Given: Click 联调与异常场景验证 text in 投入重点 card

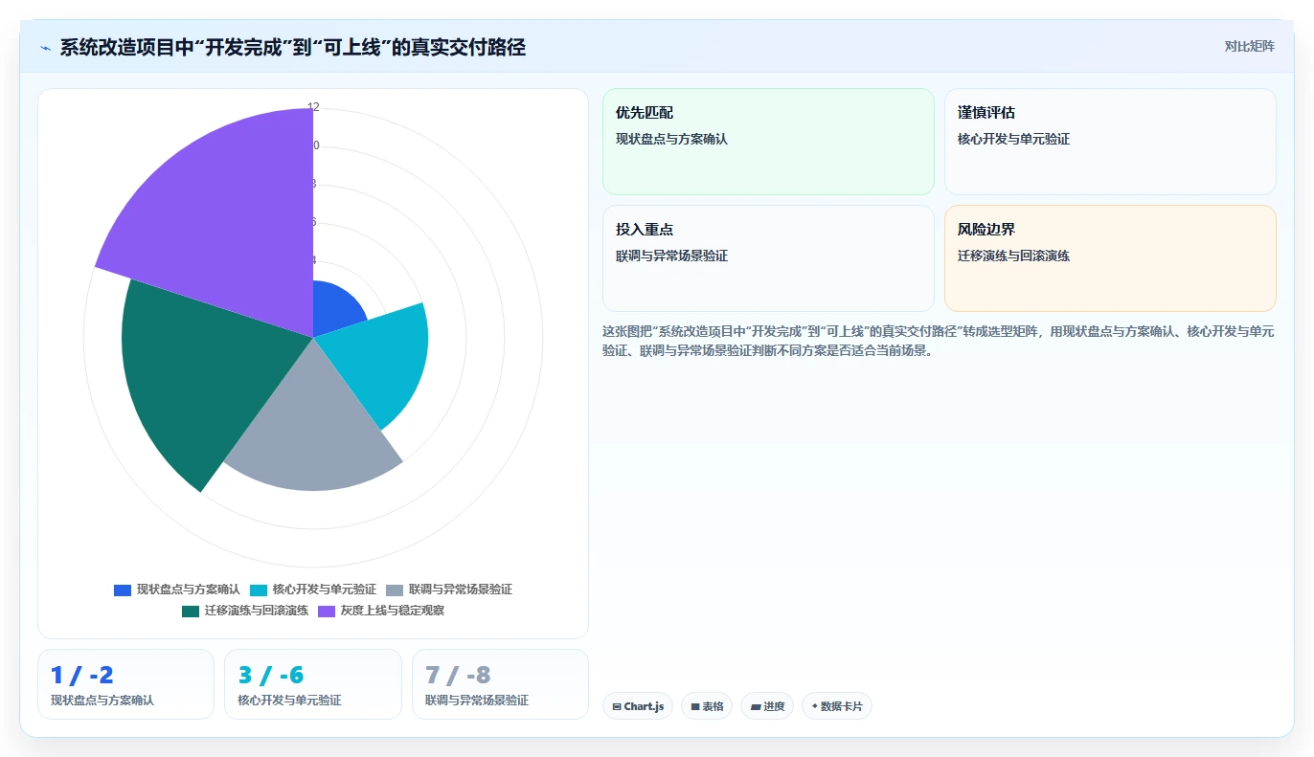Looking at the screenshot, I should pos(671,256).
